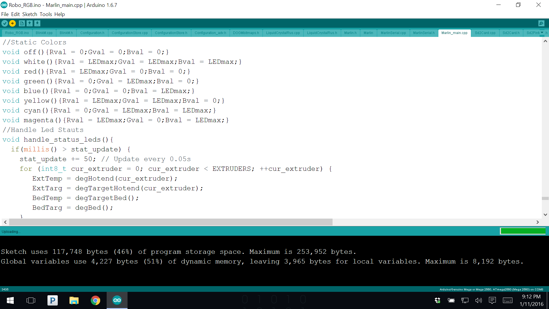Click the battery status tray icon

[451, 300]
